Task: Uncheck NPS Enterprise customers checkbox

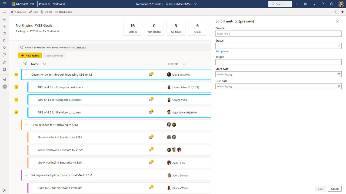Action: point(16,87)
